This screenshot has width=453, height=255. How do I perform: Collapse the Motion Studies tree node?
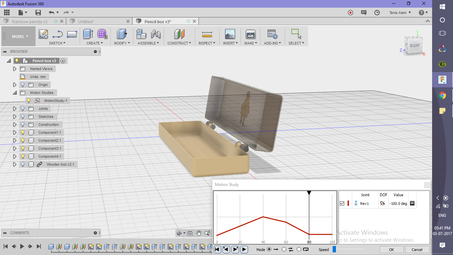(15, 93)
